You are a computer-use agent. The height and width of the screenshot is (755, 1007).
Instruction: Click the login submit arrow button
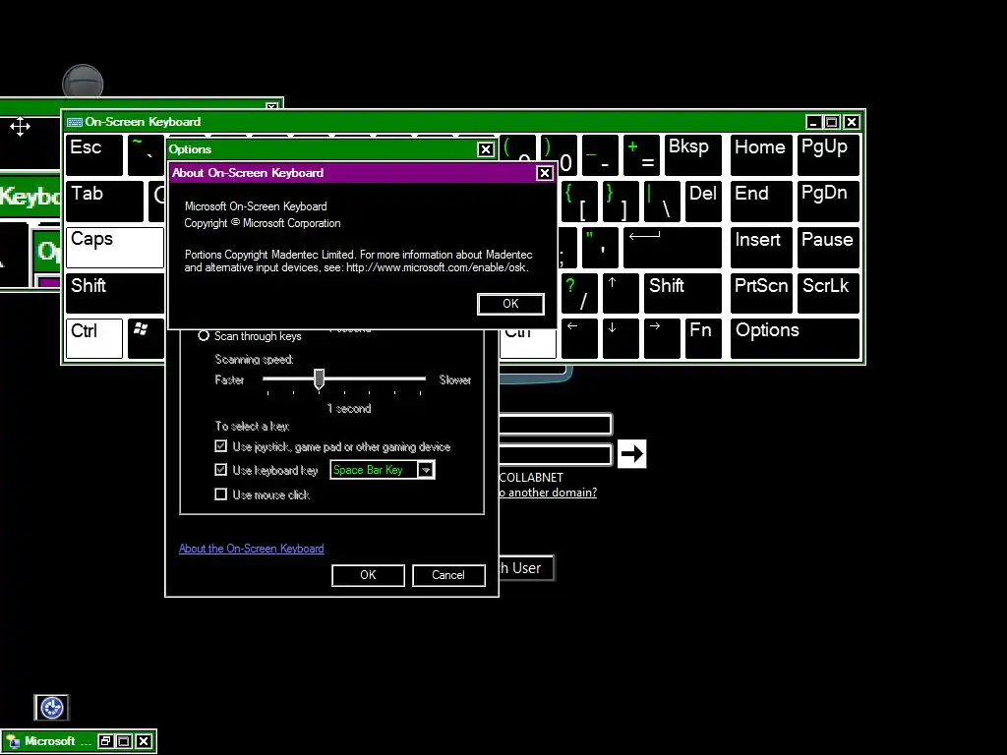click(632, 454)
